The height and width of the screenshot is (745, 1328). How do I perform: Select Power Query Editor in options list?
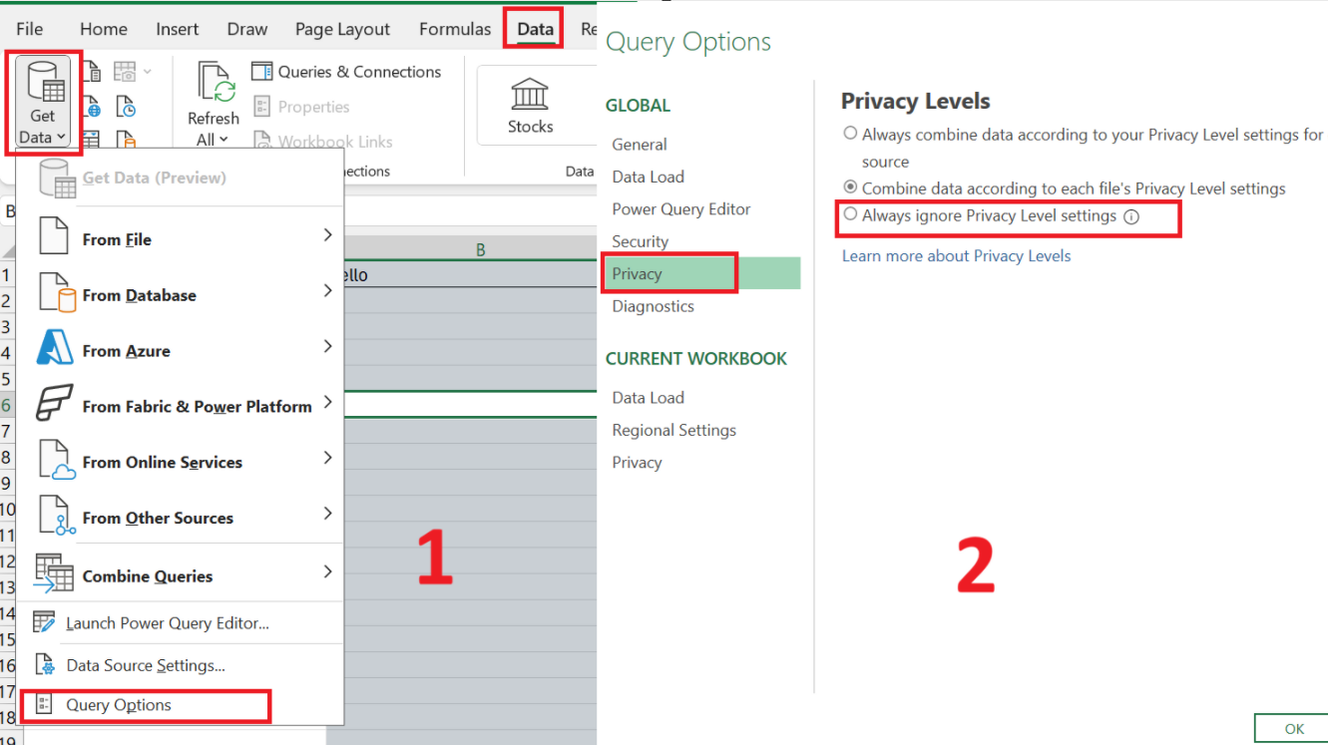[x=681, y=209]
